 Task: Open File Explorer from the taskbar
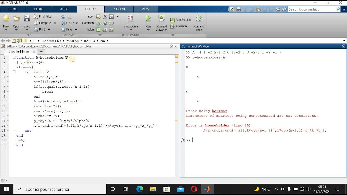[153, 189]
